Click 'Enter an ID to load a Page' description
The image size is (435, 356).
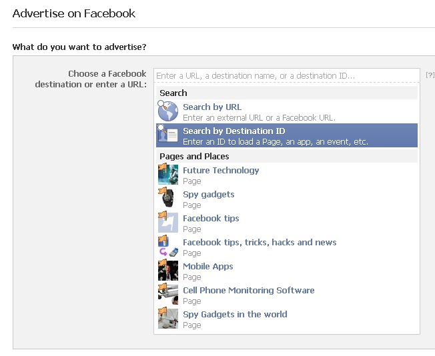[x=275, y=142]
